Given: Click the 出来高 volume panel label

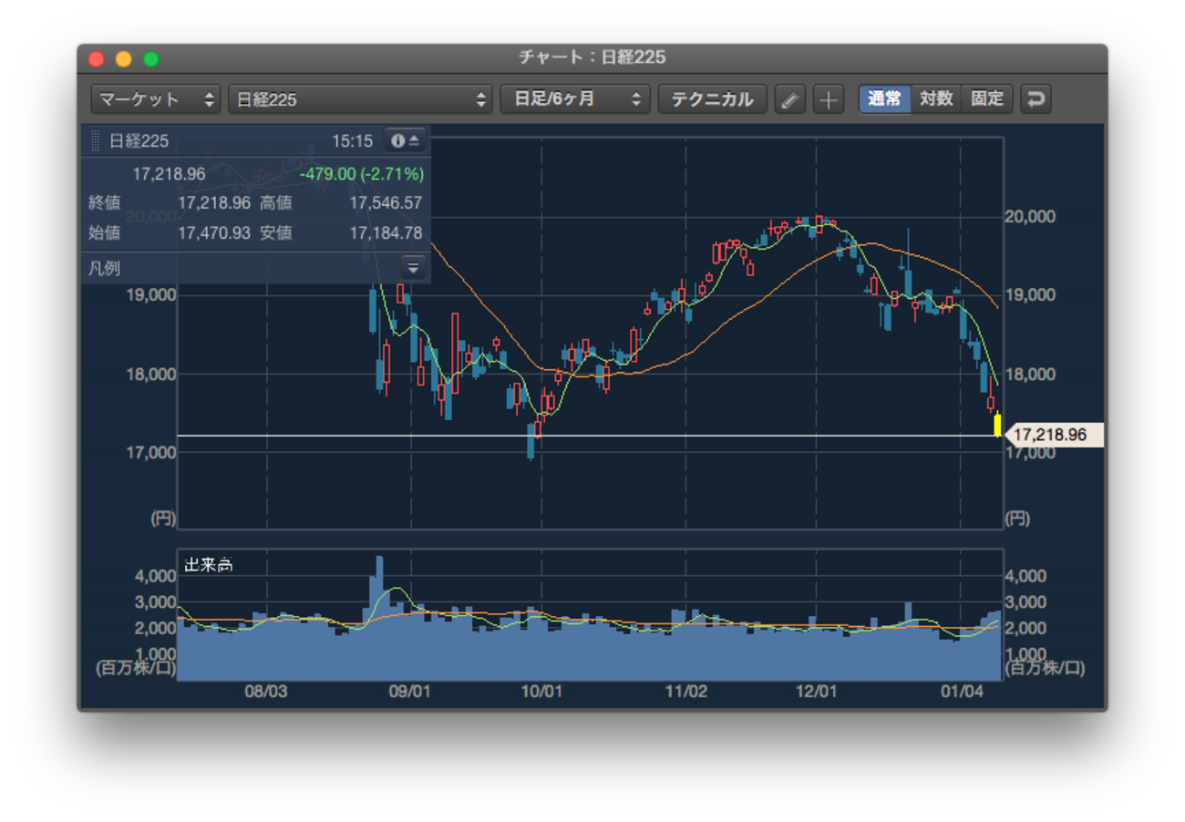Looking at the screenshot, I should 209,565.
